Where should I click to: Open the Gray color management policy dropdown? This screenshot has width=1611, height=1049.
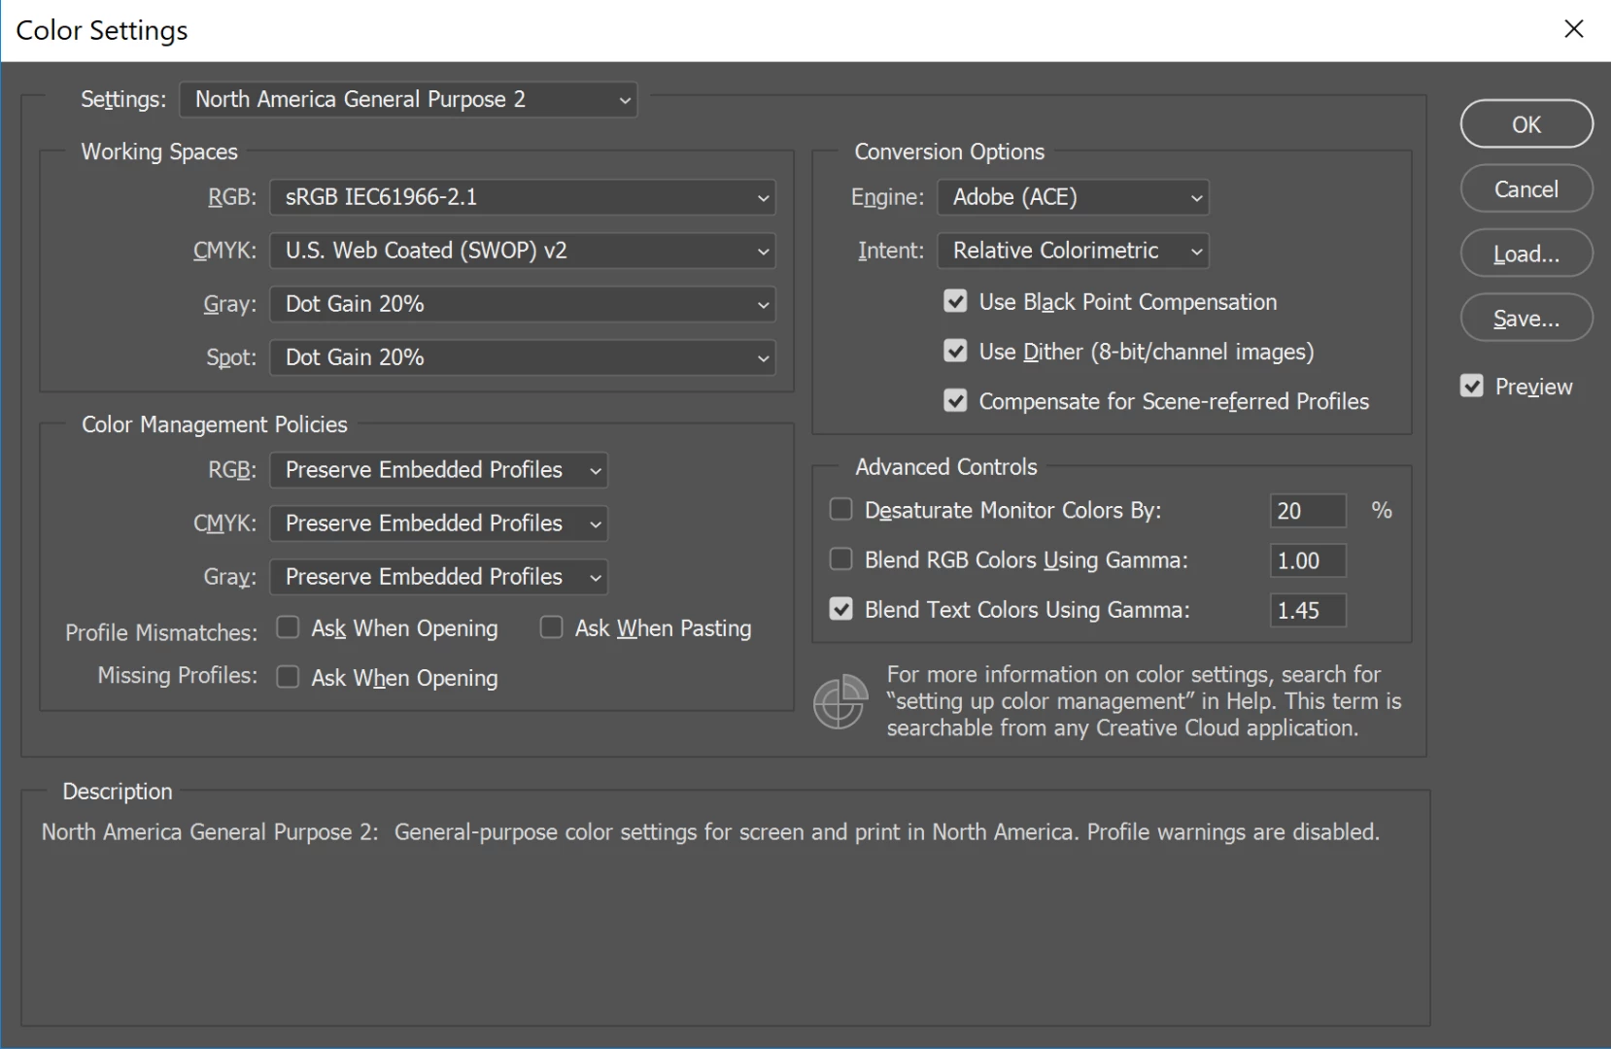(439, 577)
